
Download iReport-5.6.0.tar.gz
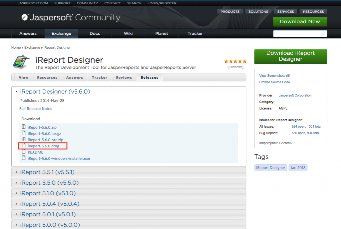tap(44, 134)
